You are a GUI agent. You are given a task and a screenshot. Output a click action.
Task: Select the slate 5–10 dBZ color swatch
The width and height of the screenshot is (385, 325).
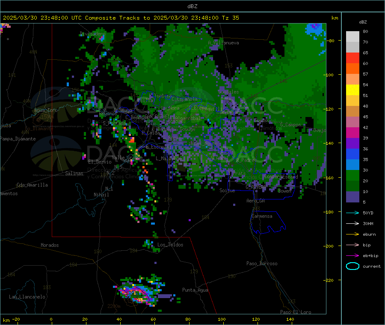(x=352, y=197)
